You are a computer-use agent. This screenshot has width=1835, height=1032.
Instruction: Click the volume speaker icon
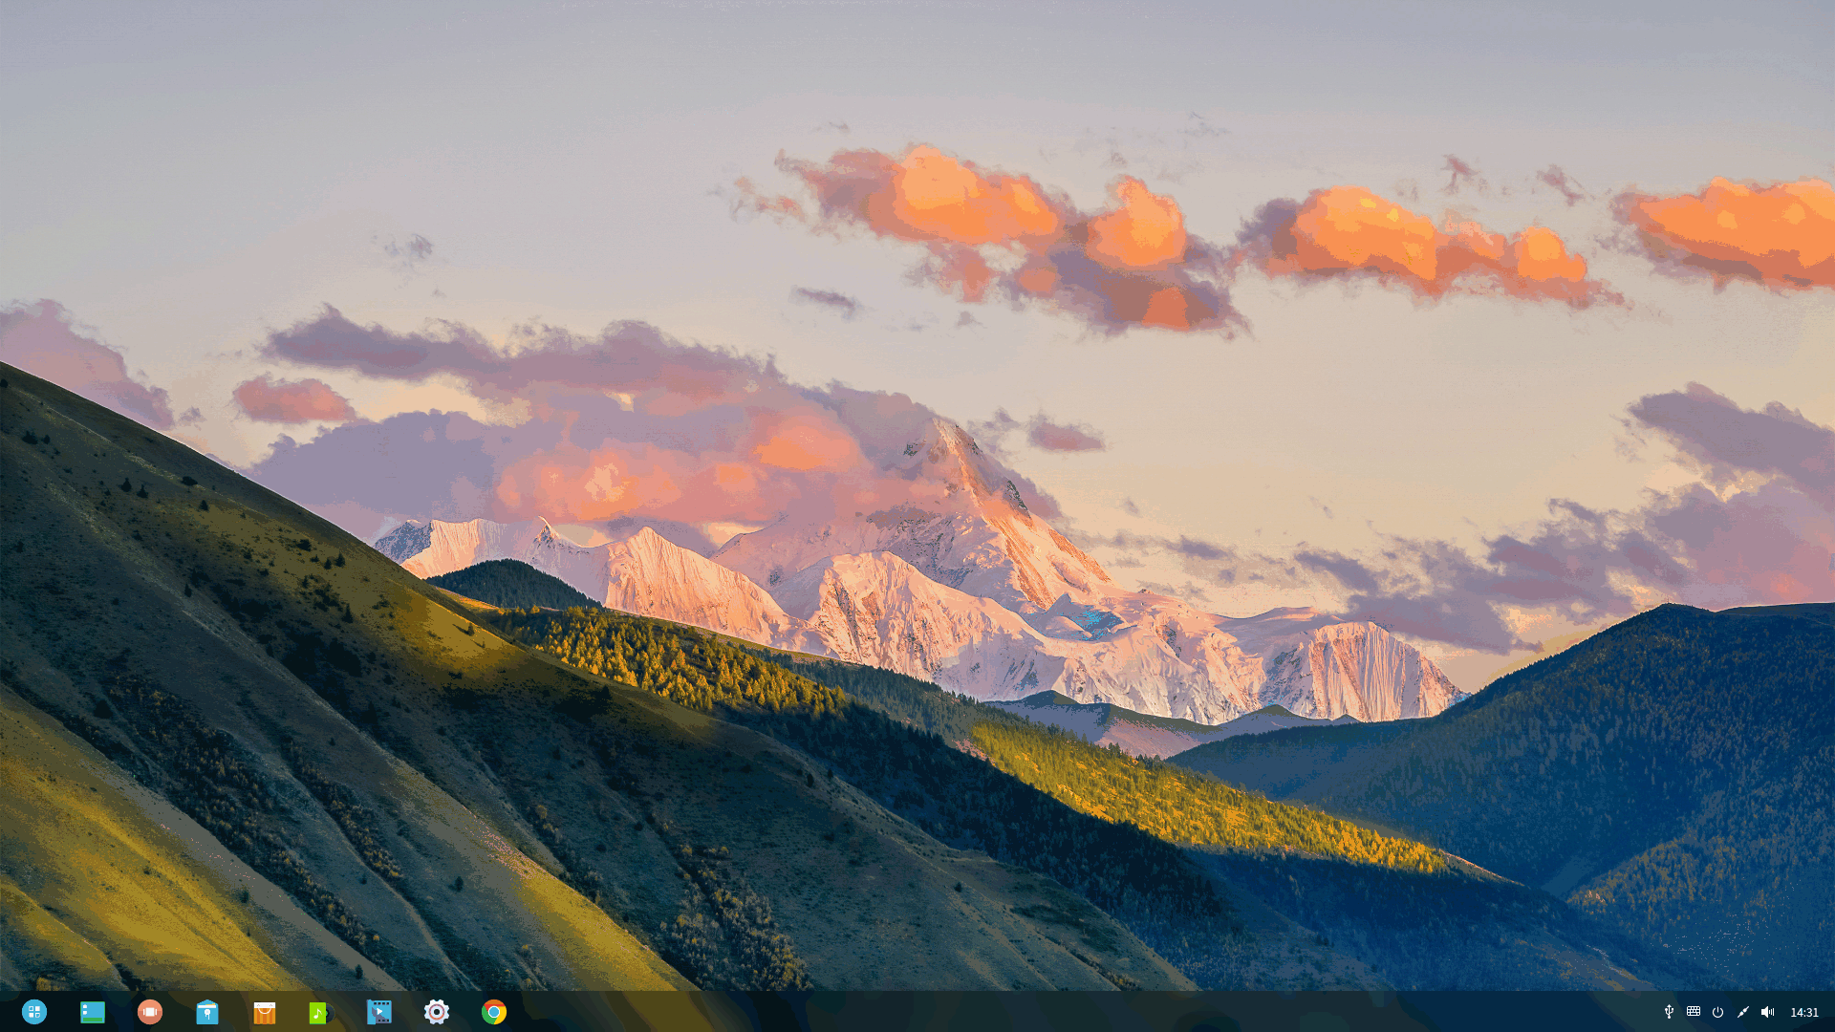1767,1012
